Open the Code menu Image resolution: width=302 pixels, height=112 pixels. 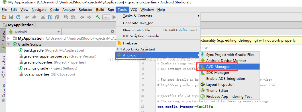[x=54, y=10]
